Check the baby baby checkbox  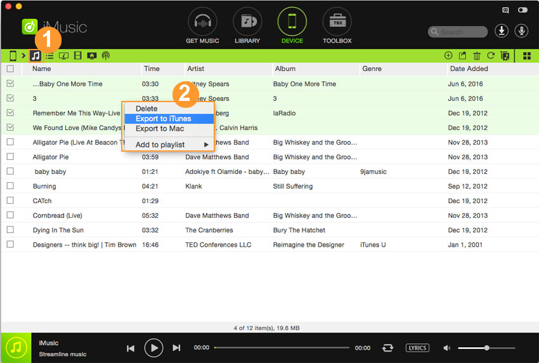(10, 171)
